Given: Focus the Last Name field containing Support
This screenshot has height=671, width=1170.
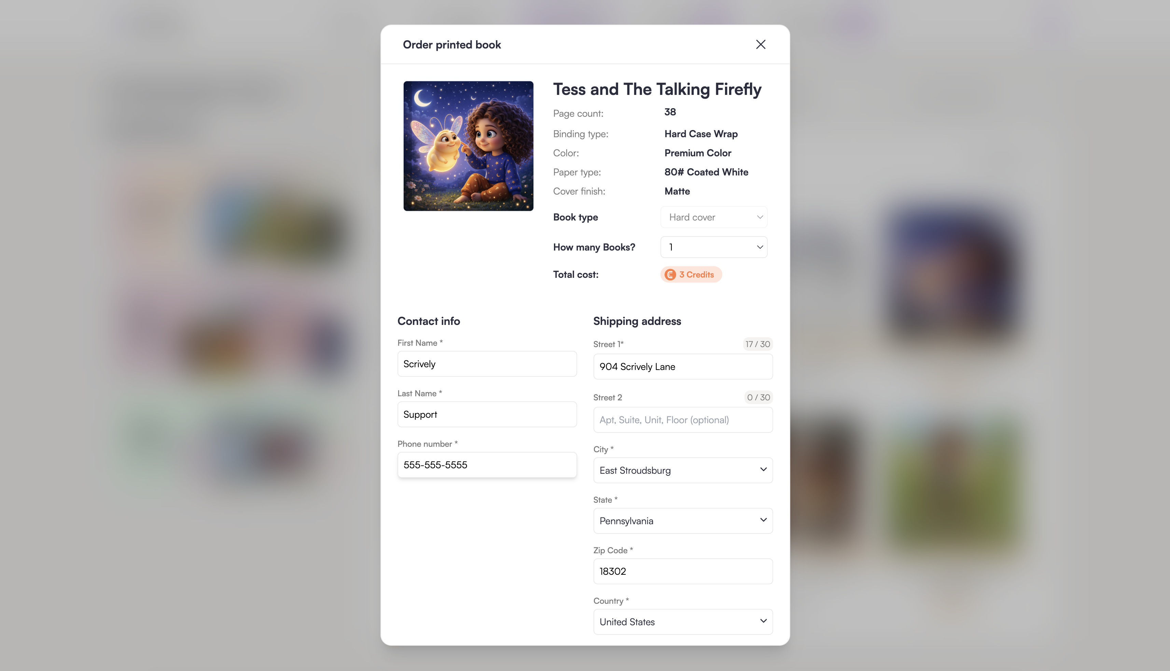Looking at the screenshot, I should pyautogui.click(x=487, y=414).
